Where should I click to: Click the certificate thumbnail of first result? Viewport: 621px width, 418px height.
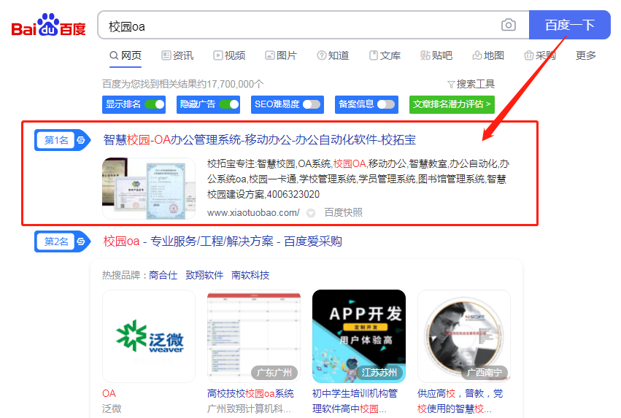pos(149,188)
